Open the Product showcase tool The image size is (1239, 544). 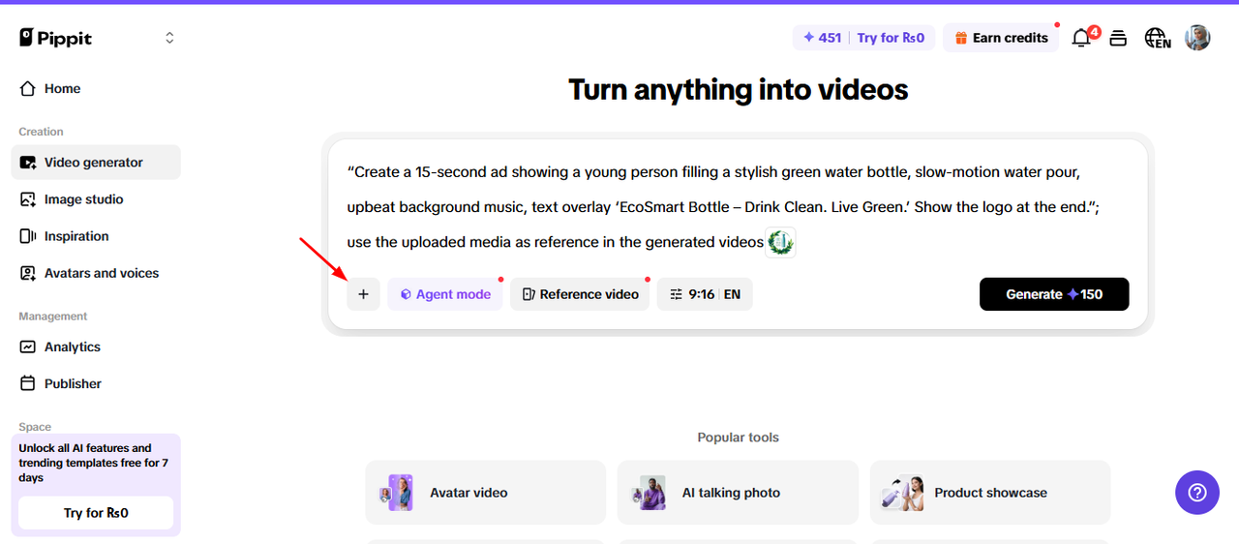[990, 493]
